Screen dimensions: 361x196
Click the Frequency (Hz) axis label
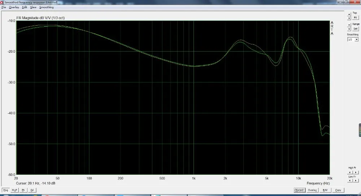tap(318, 183)
